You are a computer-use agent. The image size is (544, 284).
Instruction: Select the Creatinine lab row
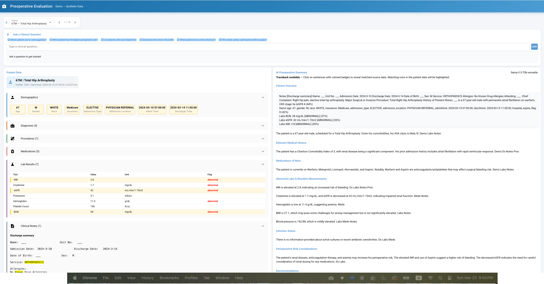click(138, 185)
